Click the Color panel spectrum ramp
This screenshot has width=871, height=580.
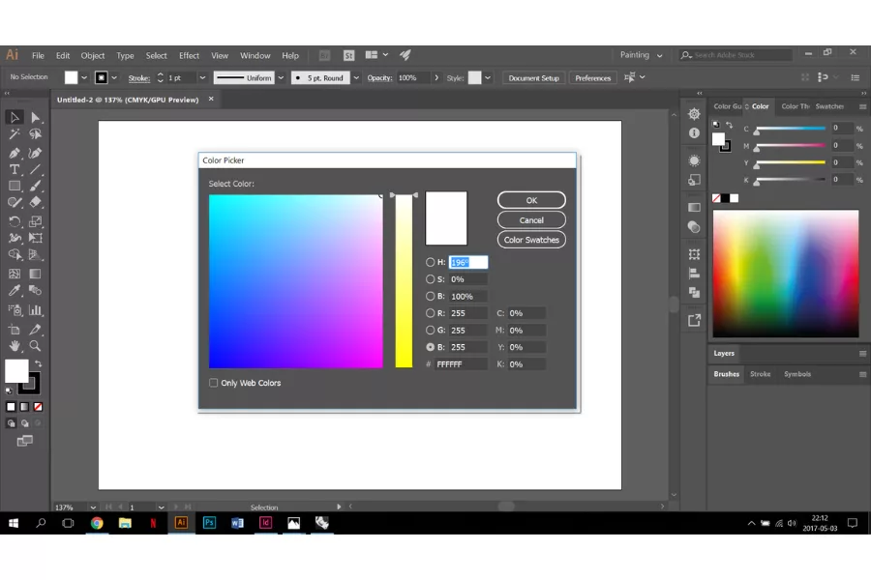point(786,273)
